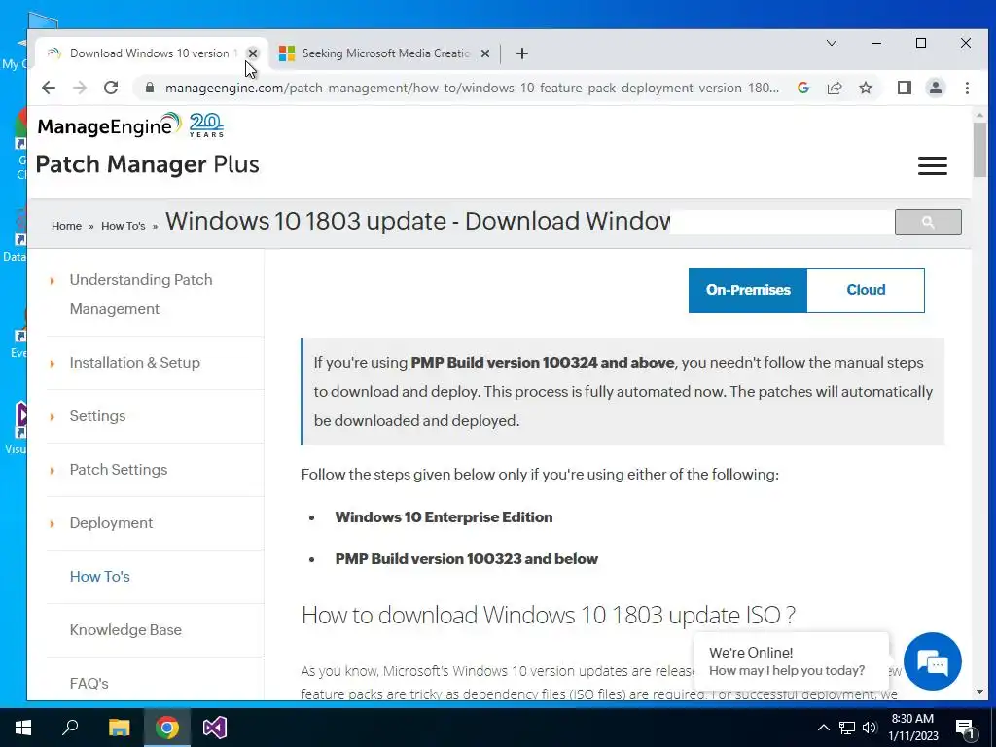Open the Chrome profile avatar
This screenshot has height=747, width=996.
pyautogui.click(x=936, y=88)
